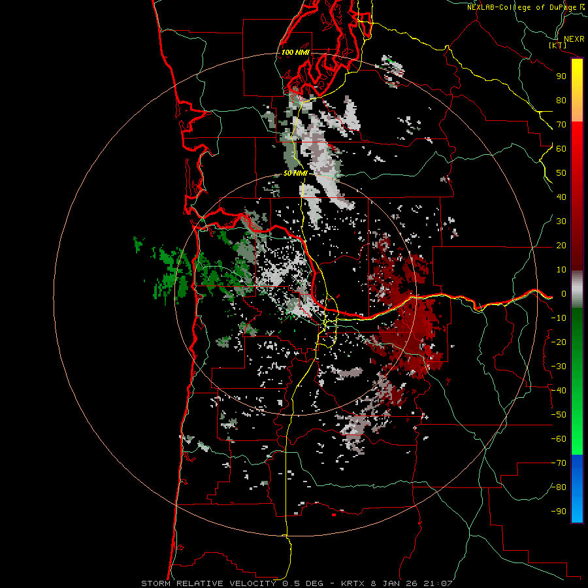Click the positive 50 scale value
Viewport: 588px width, 588px height.
tap(561, 173)
